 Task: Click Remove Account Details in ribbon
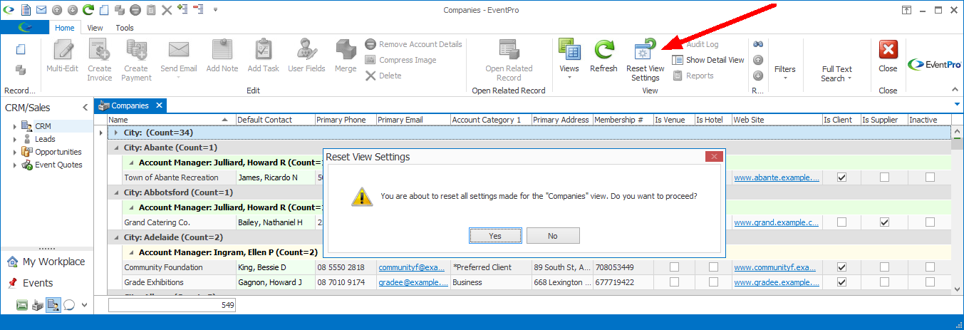pyautogui.click(x=413, y=44)
